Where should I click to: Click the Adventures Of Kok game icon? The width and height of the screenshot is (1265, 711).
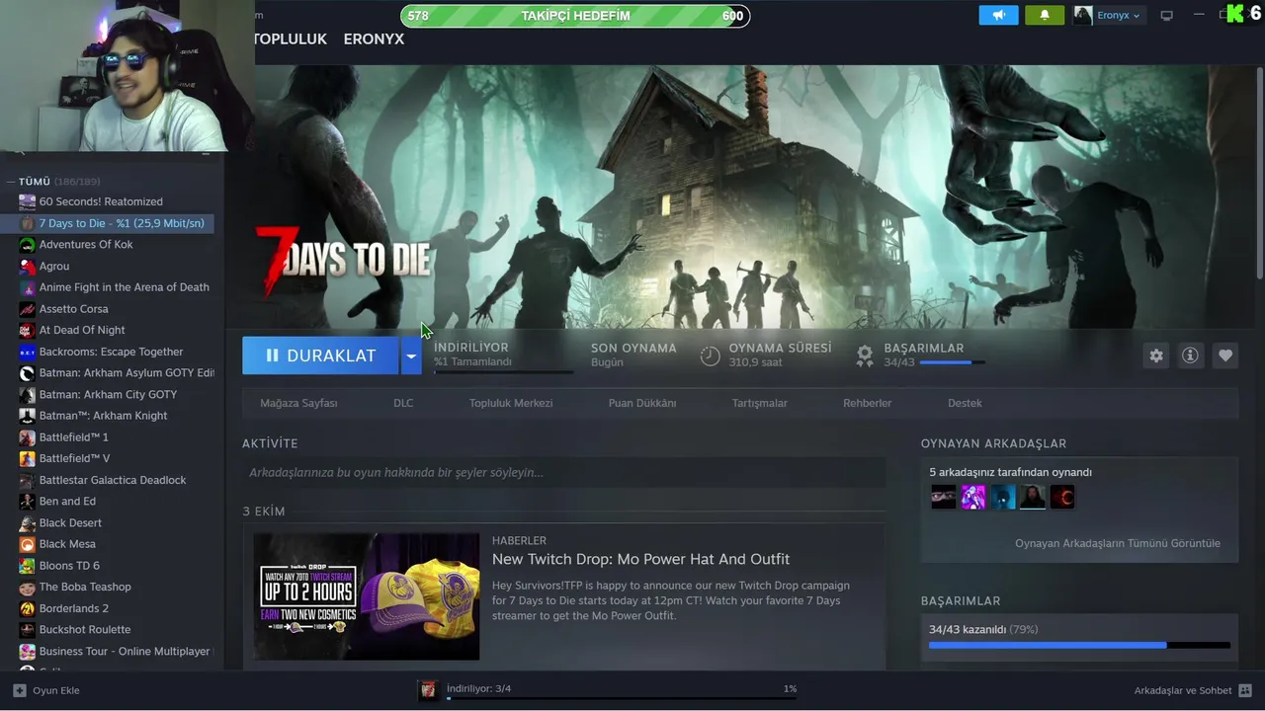pyautogui.click(x=27, y=245)
